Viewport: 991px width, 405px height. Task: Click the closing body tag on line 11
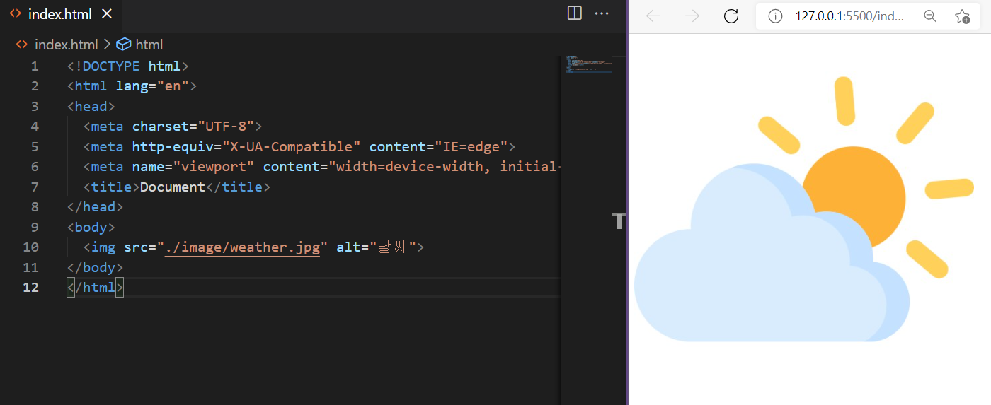pyautogui.click(x=95, y=268)
